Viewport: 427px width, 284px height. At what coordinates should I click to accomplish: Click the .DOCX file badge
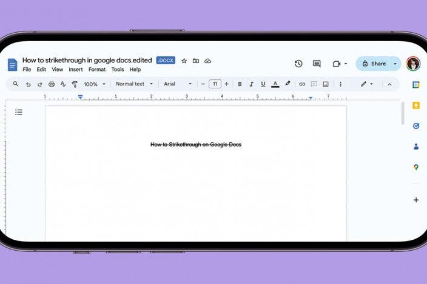click(x=166, y=61)
